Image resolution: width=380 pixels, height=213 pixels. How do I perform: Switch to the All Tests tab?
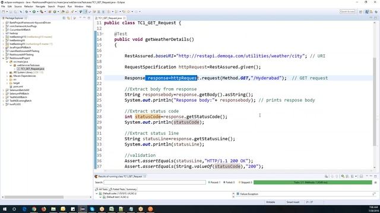(102, 189)
